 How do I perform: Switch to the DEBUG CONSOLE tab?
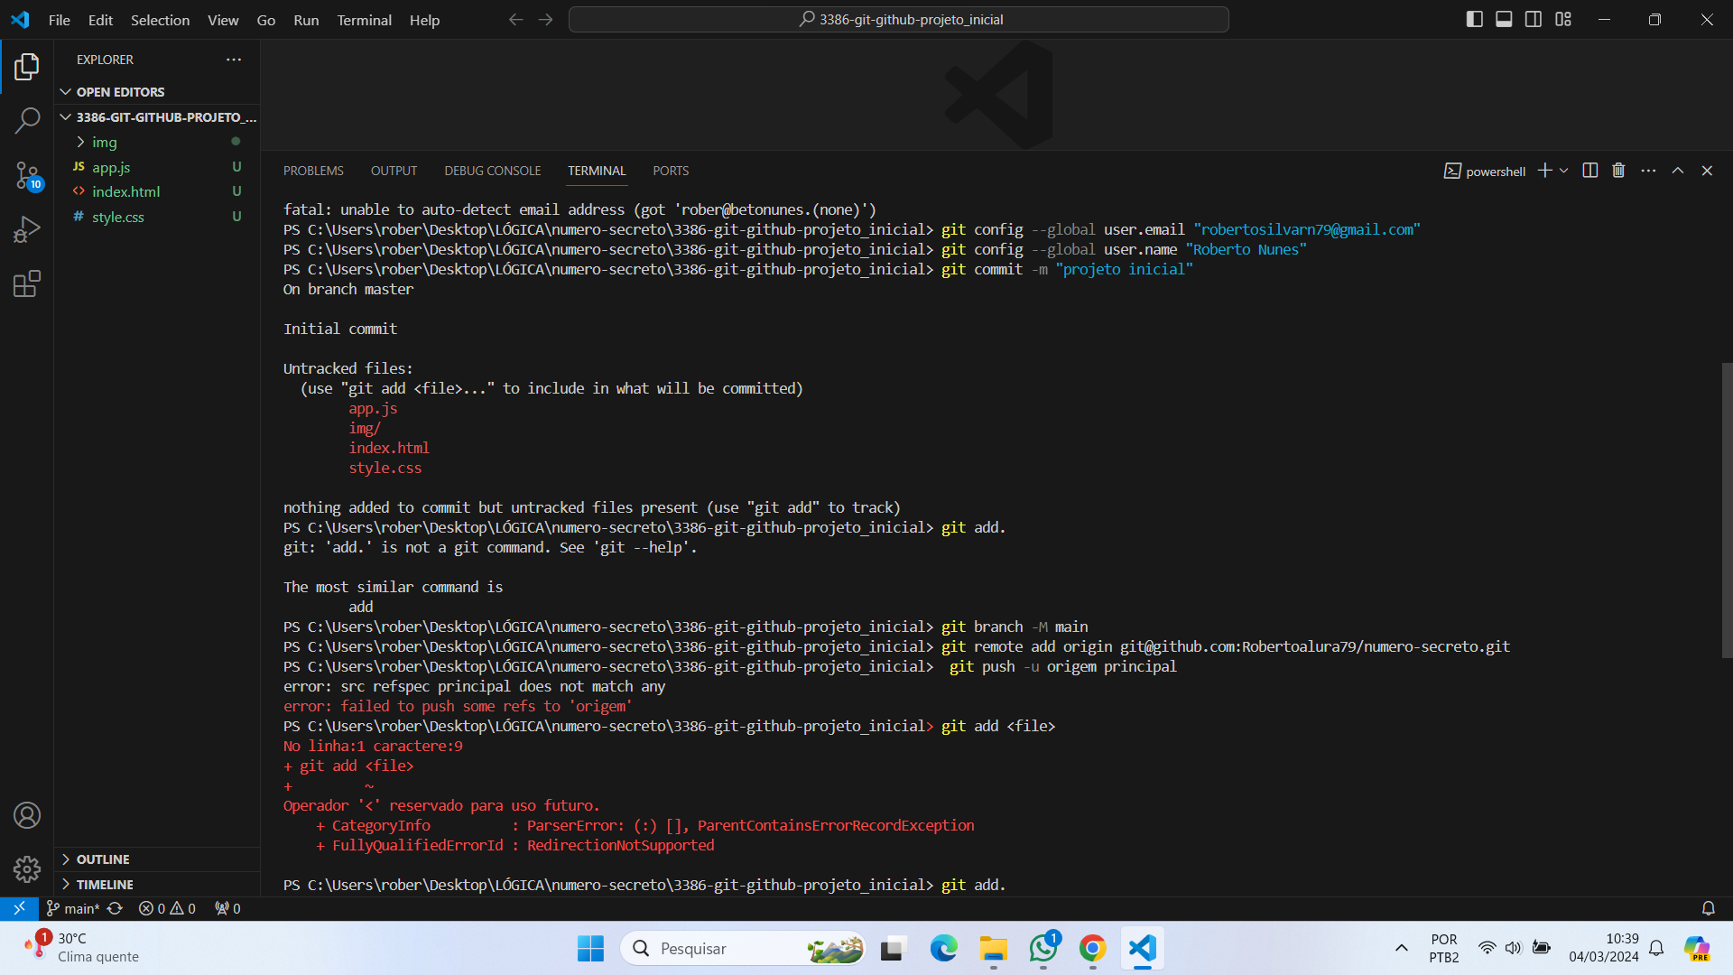(x=493, y=171)
